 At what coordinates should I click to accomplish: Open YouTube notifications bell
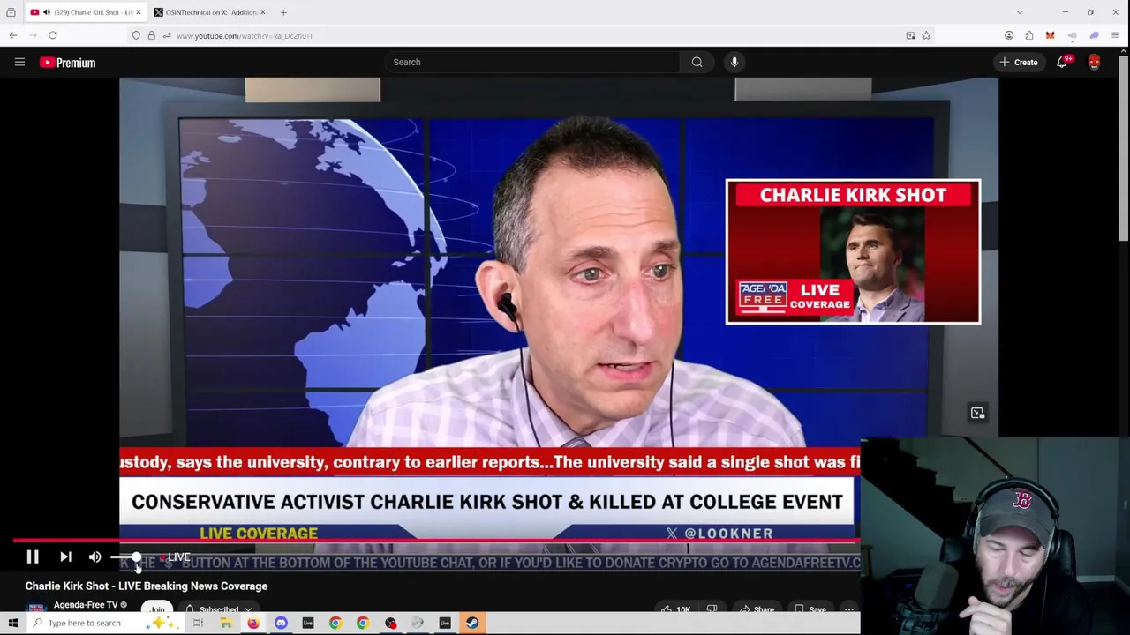tap(1062, 62)
